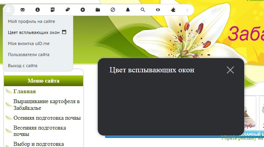The height and width of the screenshot is (147, 264).
Task: Select 'Мой профиль на сайте' menu item
Action: [32, 21]
